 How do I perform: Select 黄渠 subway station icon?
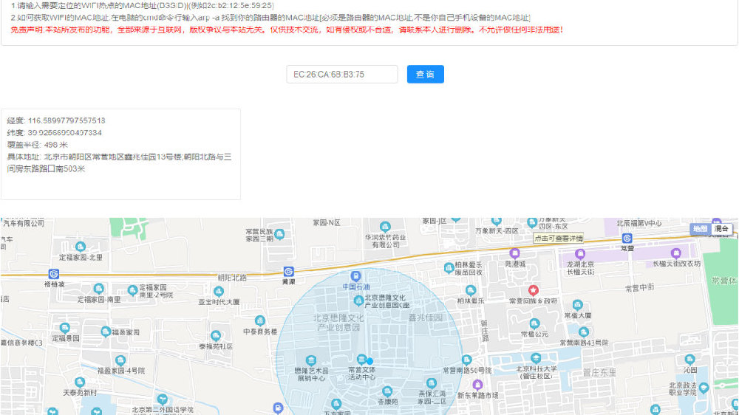(288, 271)
